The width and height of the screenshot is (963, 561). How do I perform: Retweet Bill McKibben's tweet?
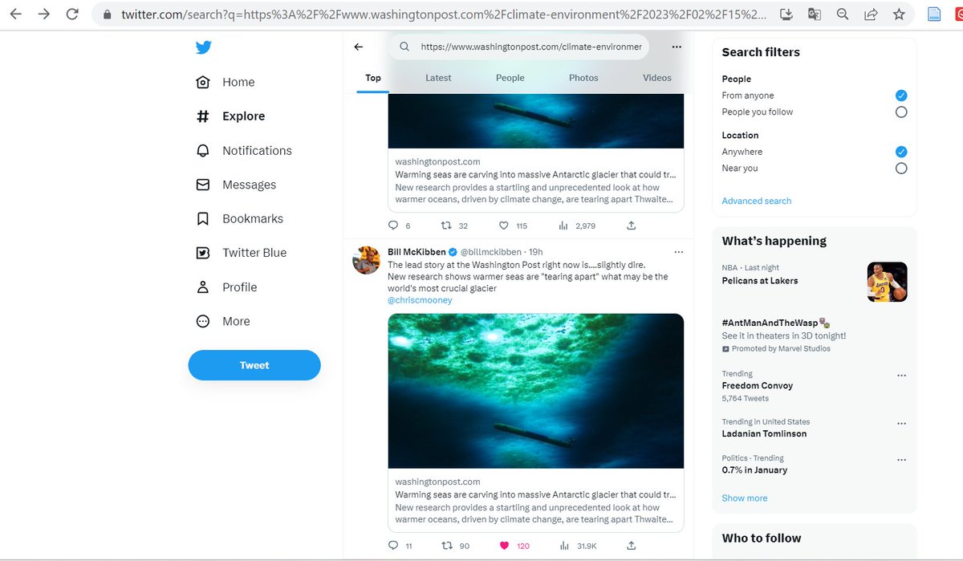448,545
